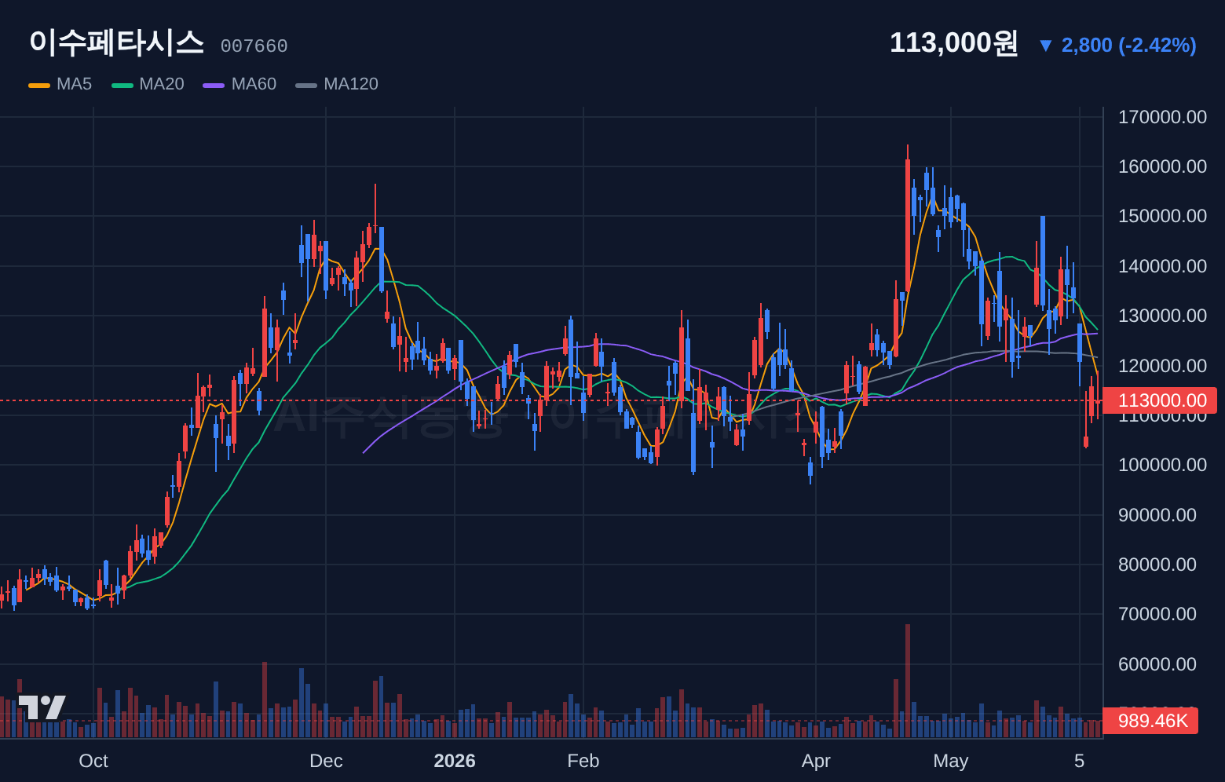Click the 120000.00 price axis label
This screenshot has height=782, width=1225.
click(x=1162, y=366)
